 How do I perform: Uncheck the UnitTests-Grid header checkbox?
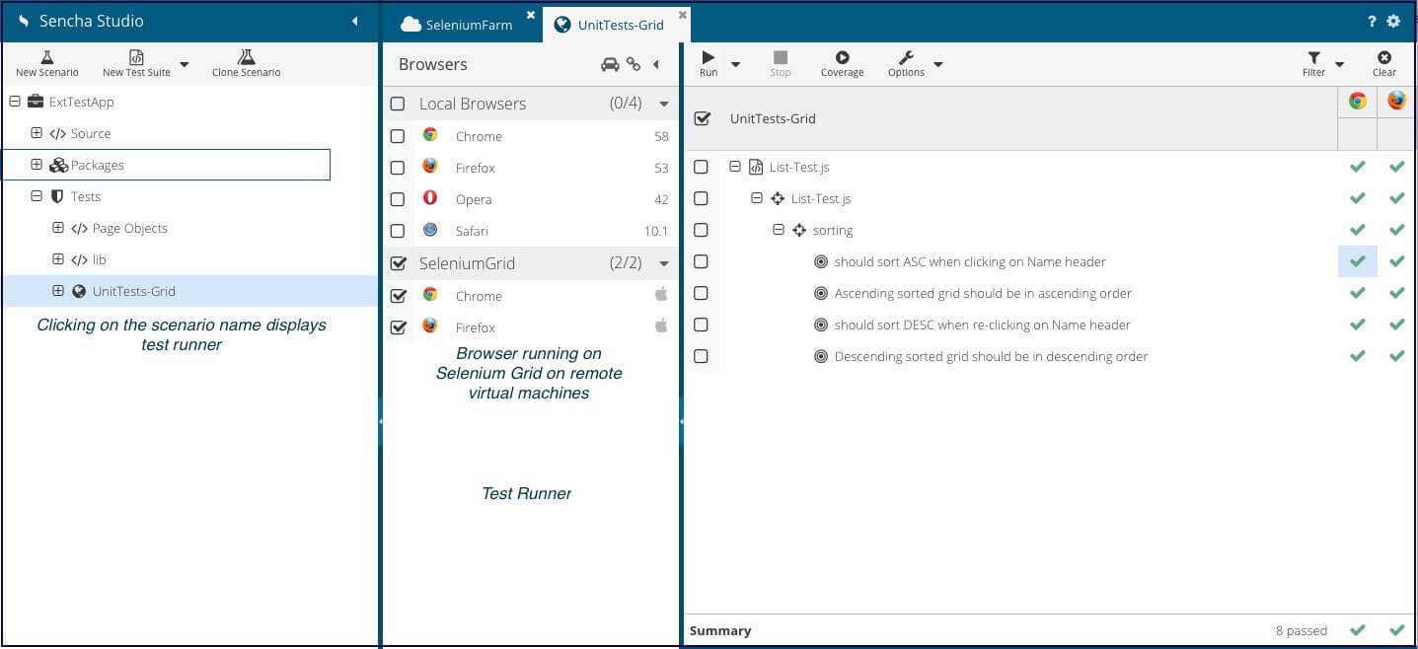[702, 118]
